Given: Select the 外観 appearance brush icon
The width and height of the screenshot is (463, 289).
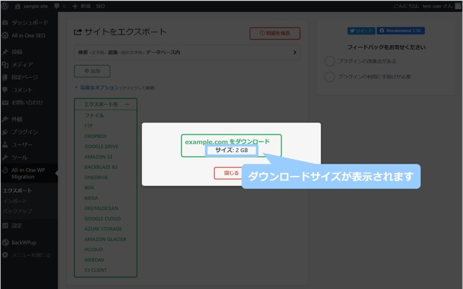Looking at the screenshot, I should (x=5, y=119).
